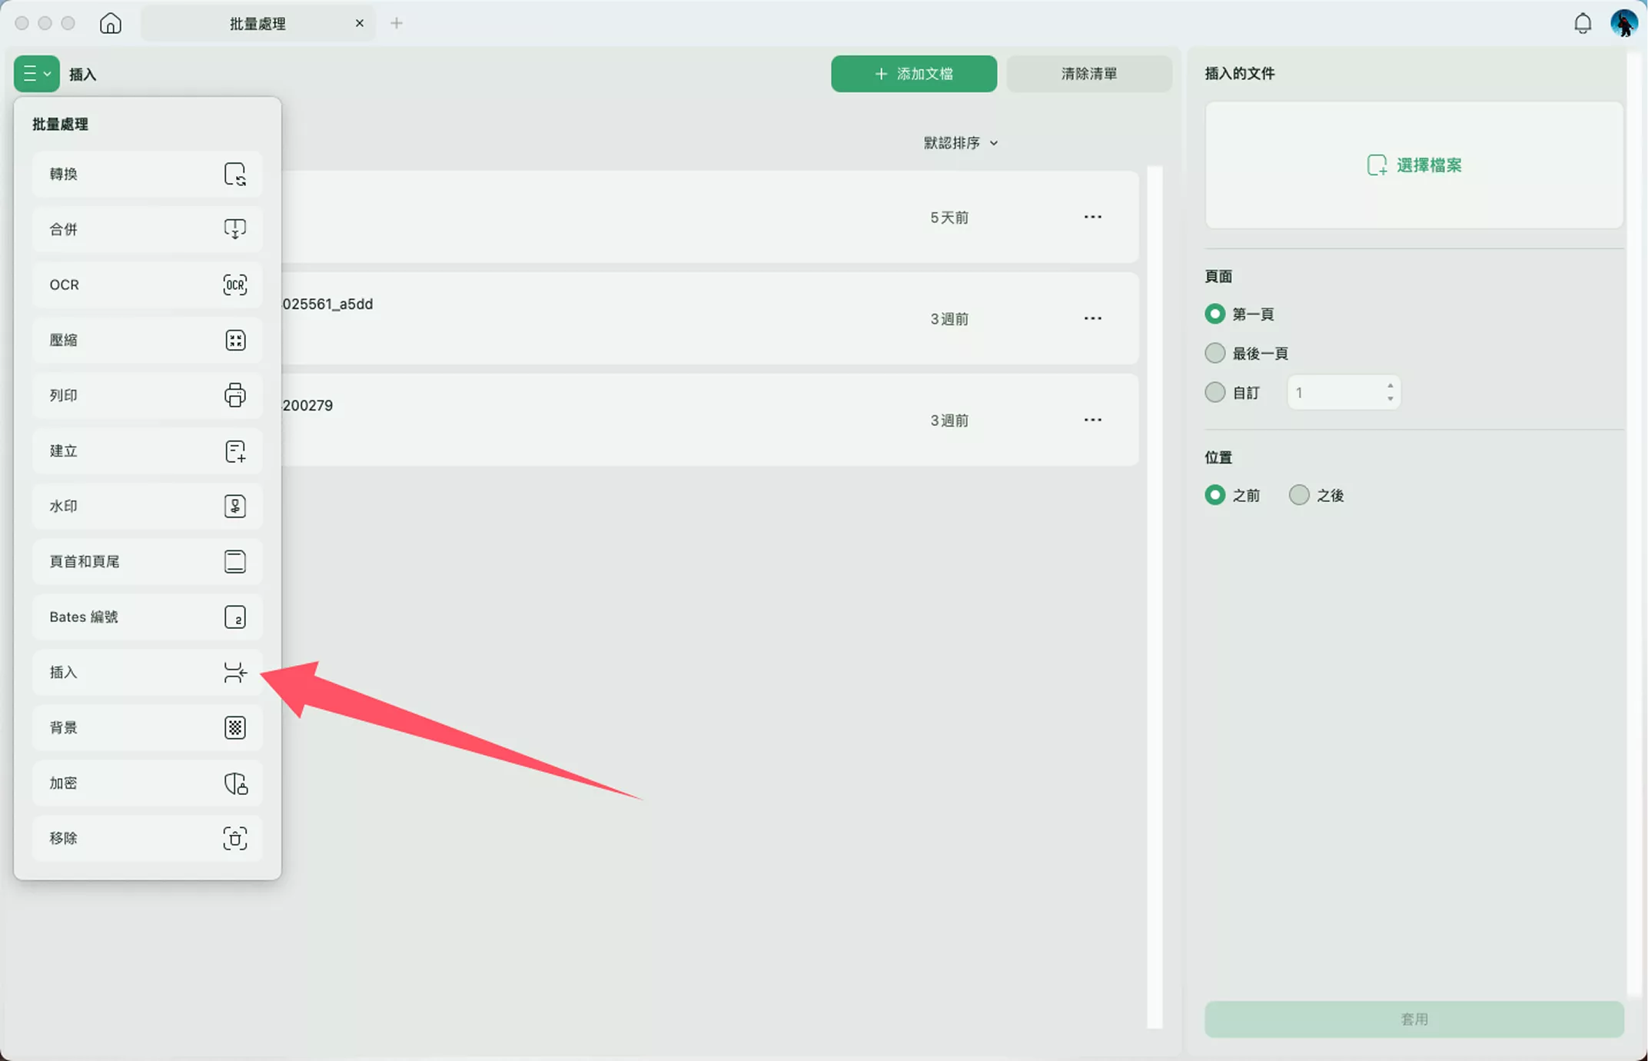Click the 5天前 timestamp
Screen dimensions: 1648x1061
coord(949,218)
